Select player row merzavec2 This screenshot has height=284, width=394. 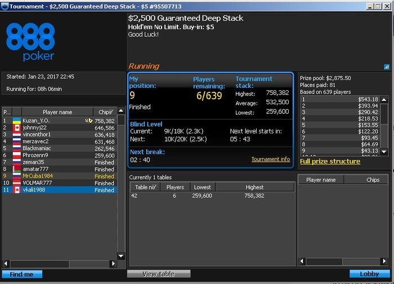pos(59,141)
